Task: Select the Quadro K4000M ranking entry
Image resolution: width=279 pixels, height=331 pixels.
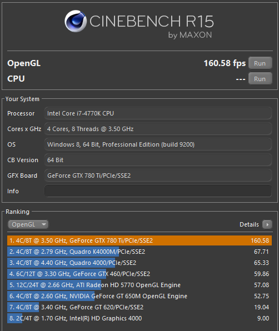Action: 139,252
